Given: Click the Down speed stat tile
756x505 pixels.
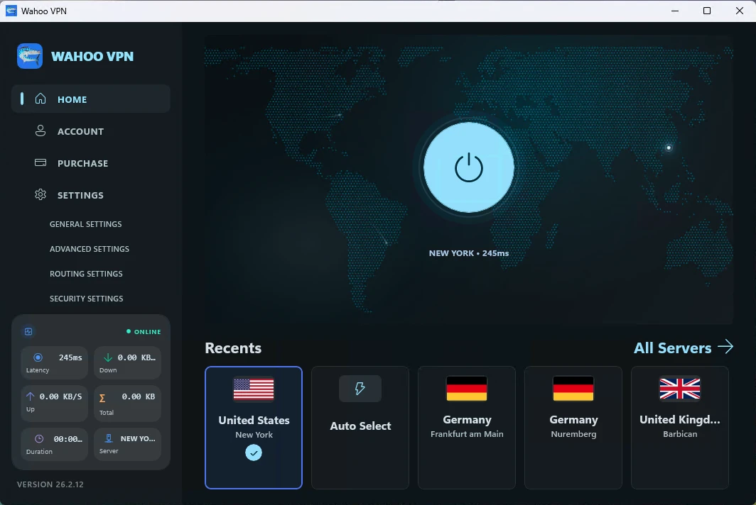Looking at the screenshot, I should coord(127,362).
